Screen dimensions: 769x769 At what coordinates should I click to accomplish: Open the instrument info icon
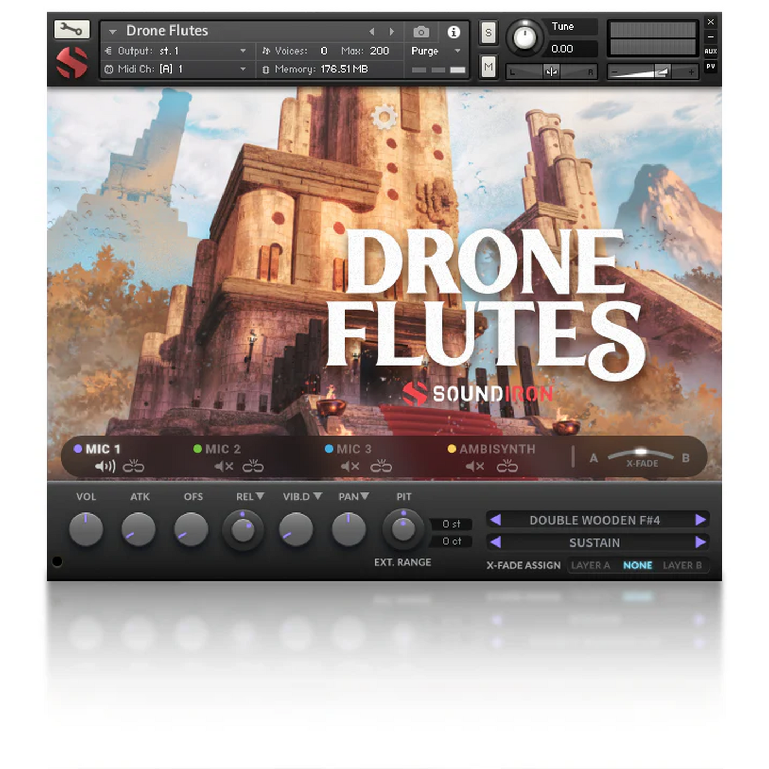pos(453,32)
